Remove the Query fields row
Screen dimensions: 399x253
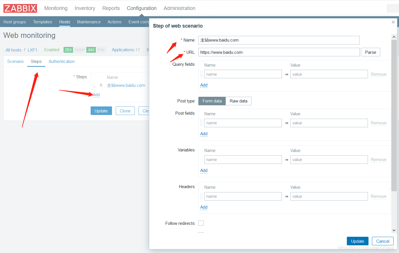(378, 74)
